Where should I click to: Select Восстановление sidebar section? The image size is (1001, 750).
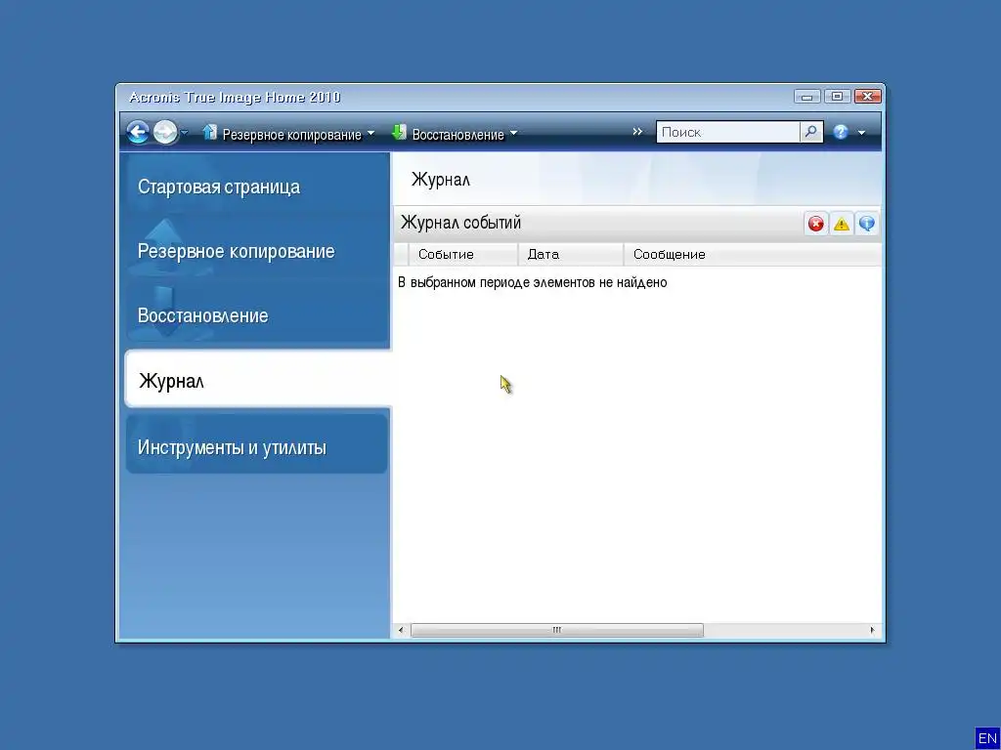pyautogui.click(x=257, y=315)
